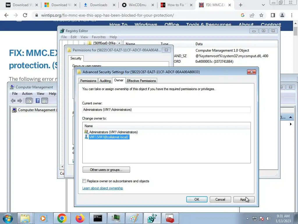Viewport: 298px width, 224px height.
Task: Switch to the Effective Permissions tab
Action: (141, 80)
